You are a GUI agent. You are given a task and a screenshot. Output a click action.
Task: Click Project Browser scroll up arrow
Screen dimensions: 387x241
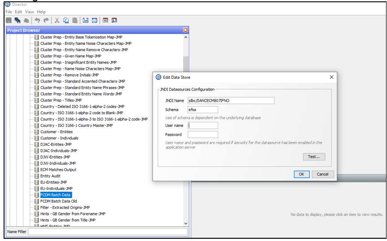(186, 37)
